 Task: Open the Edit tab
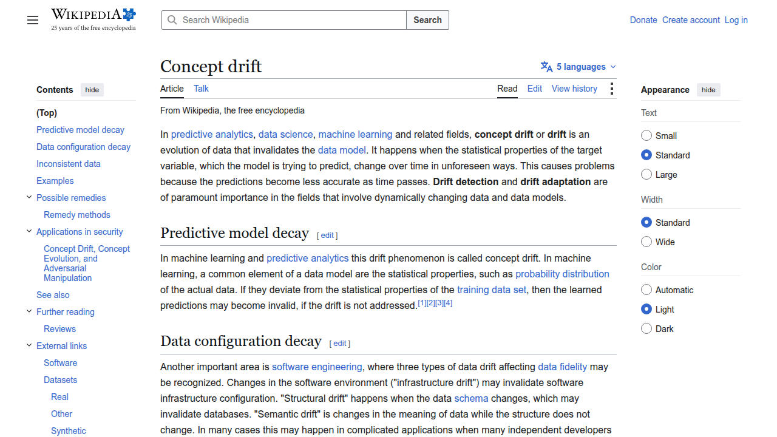(x=535, y=89)
